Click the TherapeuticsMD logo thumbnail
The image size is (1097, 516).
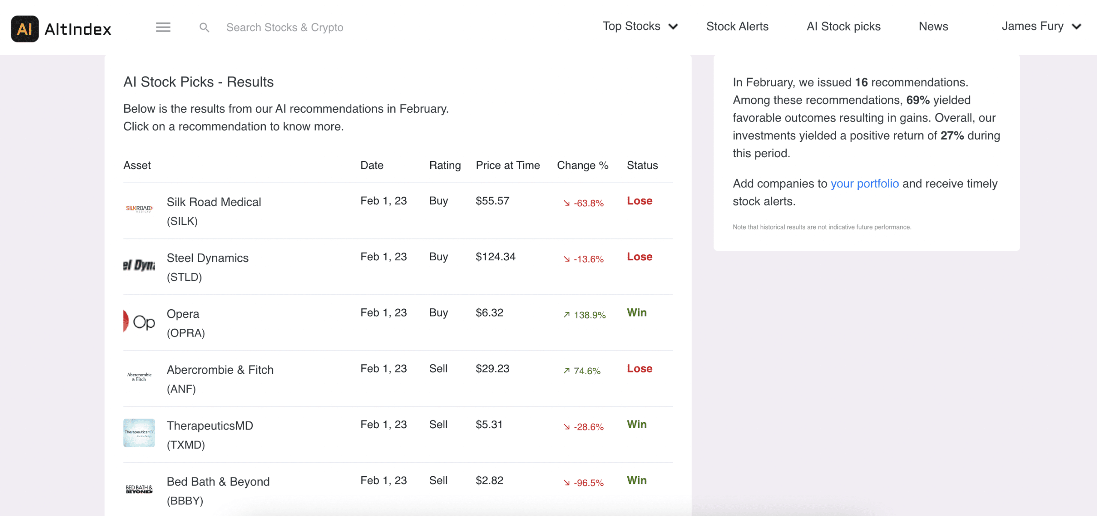click(139, 433)
